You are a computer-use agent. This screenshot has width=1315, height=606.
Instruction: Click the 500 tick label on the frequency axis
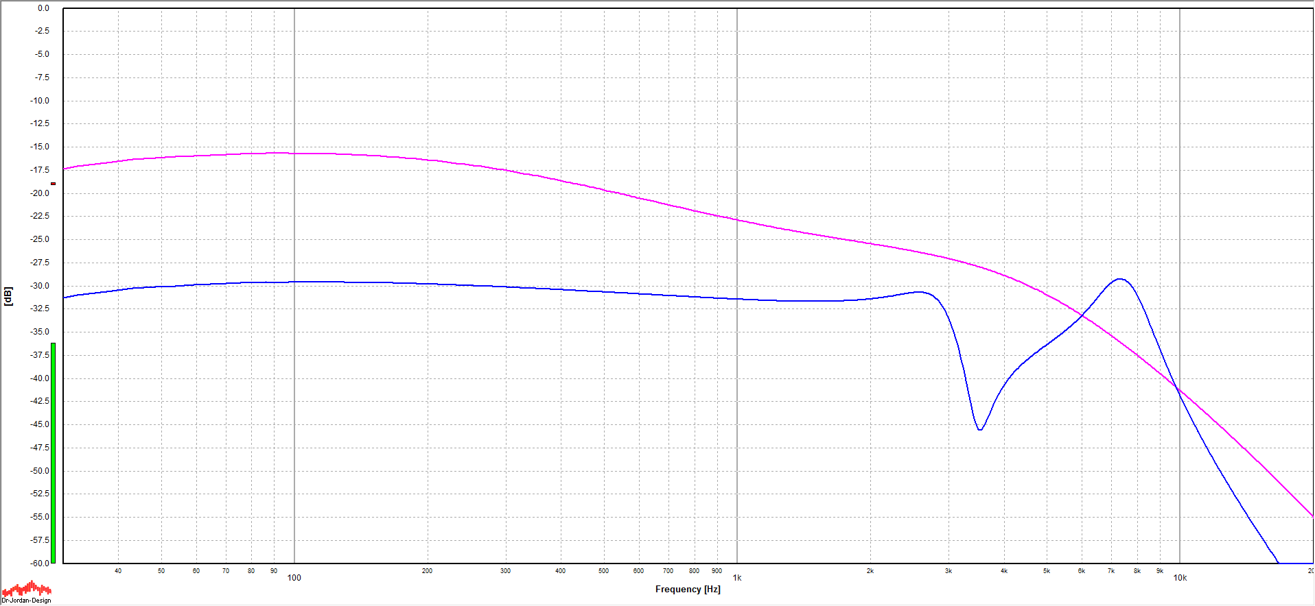(603, 571)
